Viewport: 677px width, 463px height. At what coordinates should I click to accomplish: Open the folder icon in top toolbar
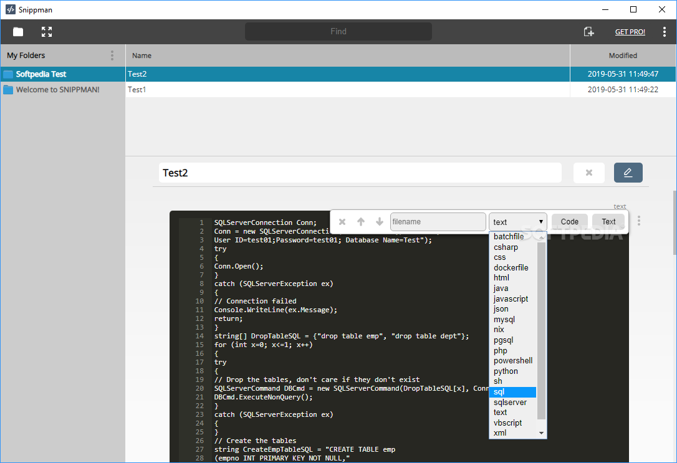18,32
